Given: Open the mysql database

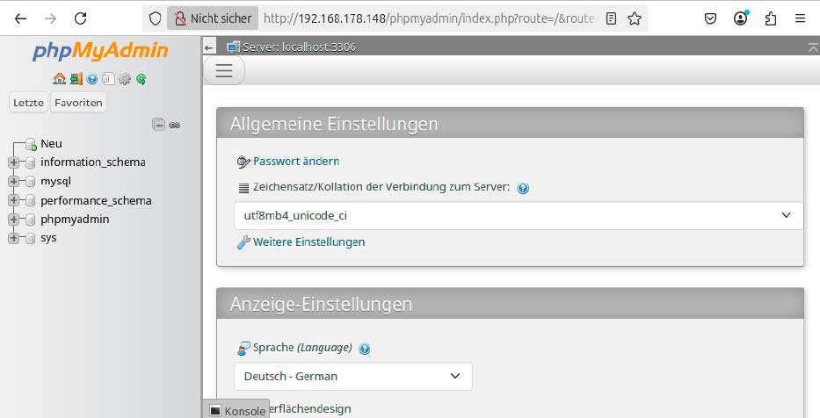Looking at the screenshot, I should (x=55, y=181).
